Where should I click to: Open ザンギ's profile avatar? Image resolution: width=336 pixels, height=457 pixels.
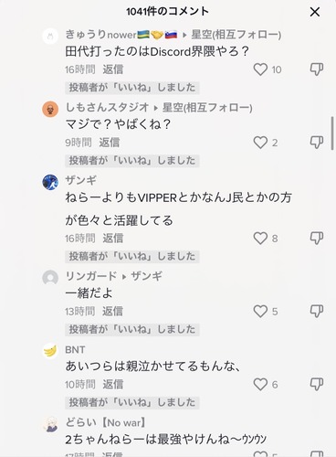(50, 182)
